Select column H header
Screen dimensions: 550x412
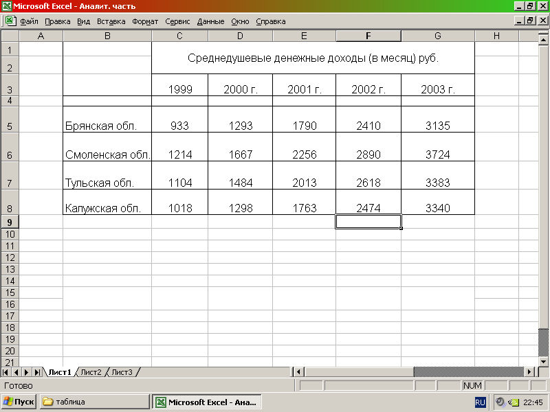pyautogui.click(x=496, y=36)
